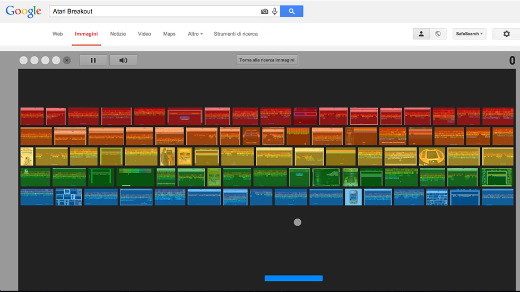The height and width of the screenshot is (292, 520).
Task: Click Torna alla ricerca immagini button
Action: pos(267,60)
